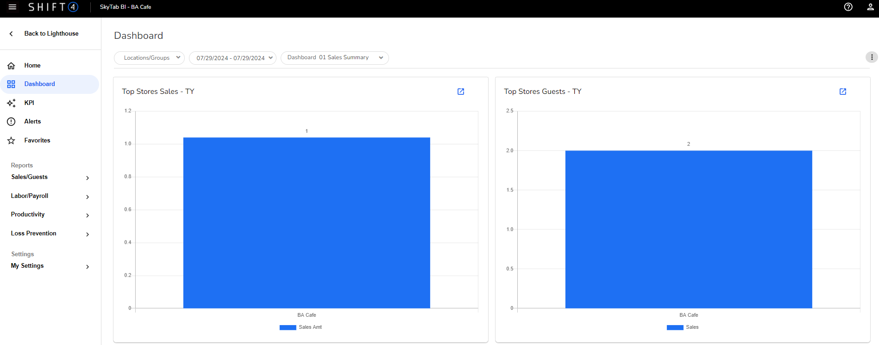Open the Dashboard 01 Sales Summary dropdown
The width and height of the screenshot is (879, 345).
334,58
